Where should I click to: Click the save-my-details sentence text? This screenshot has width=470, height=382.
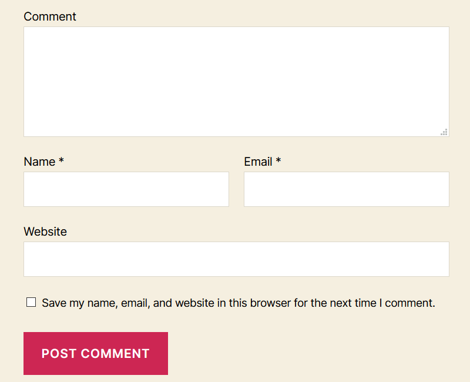(238, 303)
